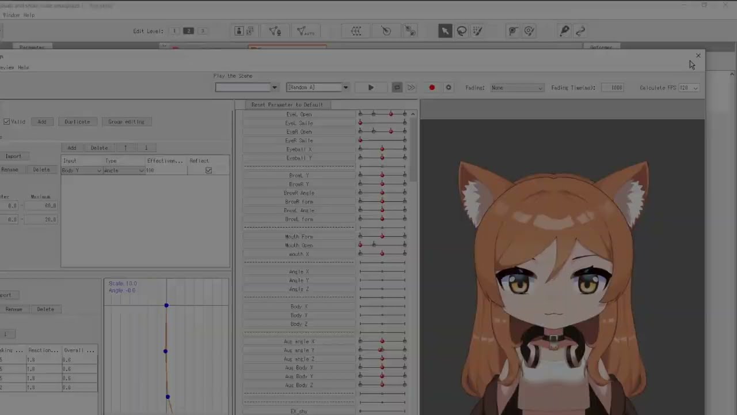Open the deformer mesh grid tool

pos(356,31)
